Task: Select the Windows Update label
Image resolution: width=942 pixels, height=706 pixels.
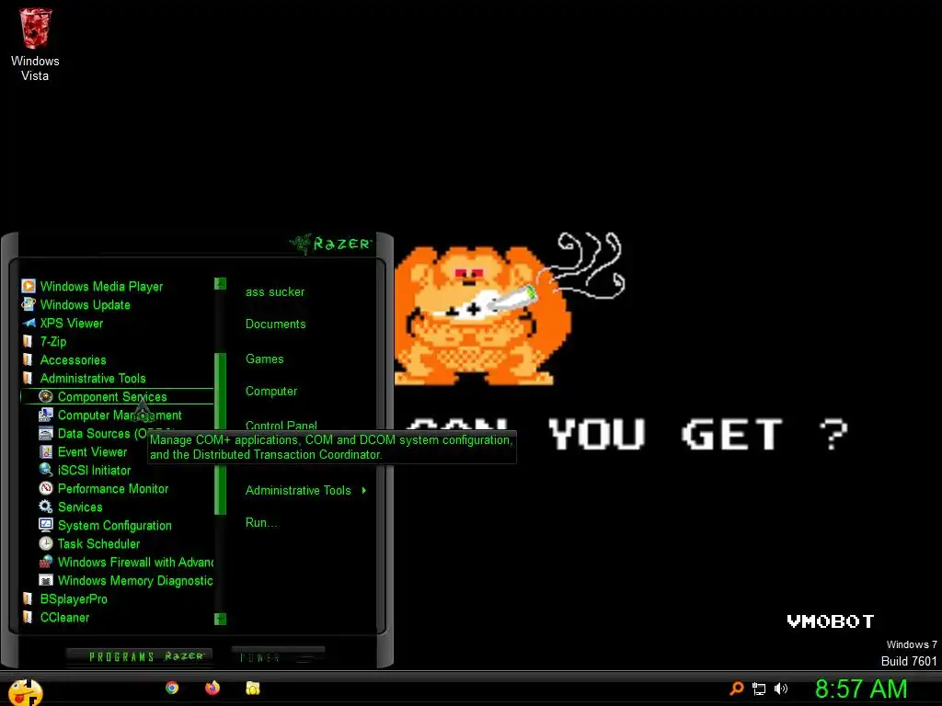Action: click(x=85, y=304)
